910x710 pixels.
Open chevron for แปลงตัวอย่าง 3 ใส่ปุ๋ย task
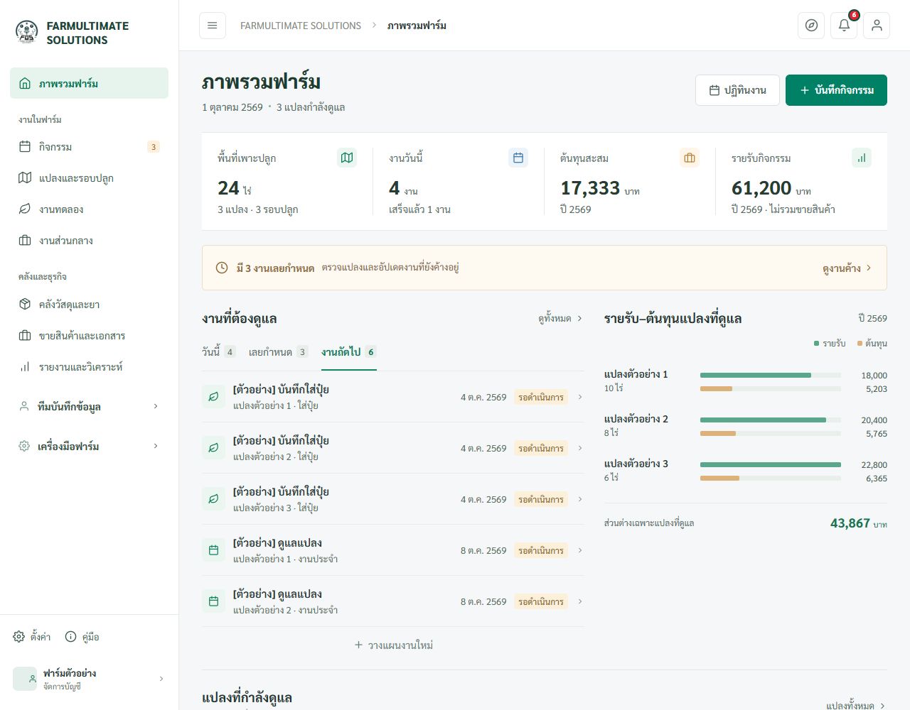click(x=580, y=499)
